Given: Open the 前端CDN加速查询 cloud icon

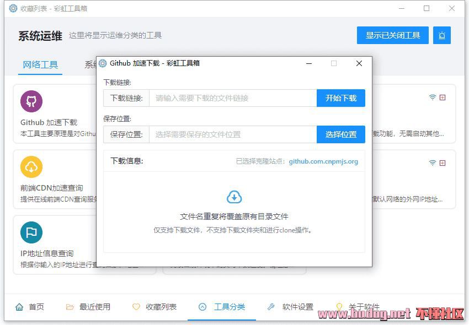Looking at the screenshot, I should pos(31,167).
